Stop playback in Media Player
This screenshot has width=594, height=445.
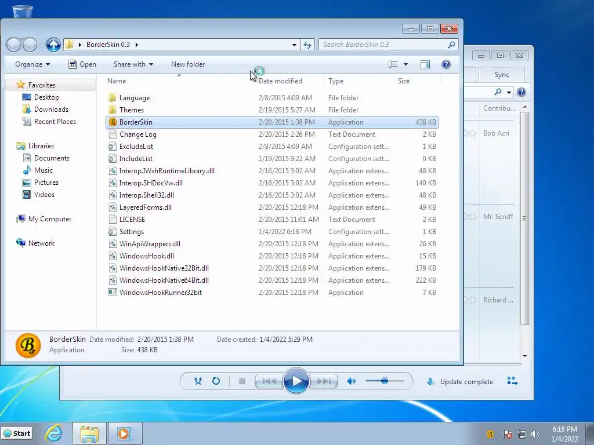coord(242,381)
